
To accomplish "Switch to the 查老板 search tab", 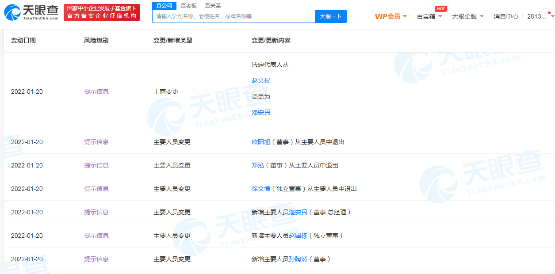I will (x=188, y=5).
